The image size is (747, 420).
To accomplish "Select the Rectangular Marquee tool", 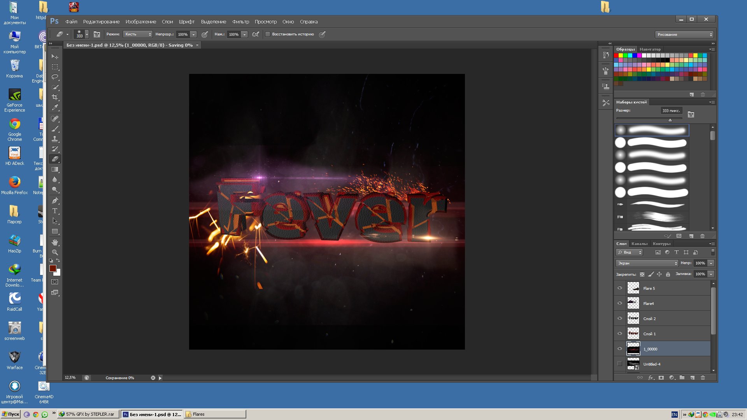I will (x=55, y=67).
